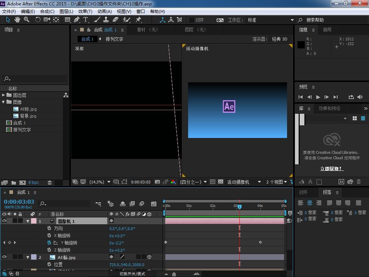
Task: Toggle the 对齐 snapping checkbox in toolbar
Action: 192,20
